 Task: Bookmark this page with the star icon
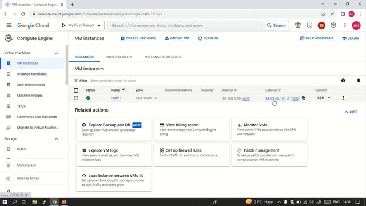[332, 14]
